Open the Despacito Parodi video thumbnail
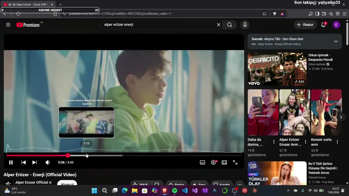Image resolution: width=349 pixels, height=196 pixels. [277, 69]
